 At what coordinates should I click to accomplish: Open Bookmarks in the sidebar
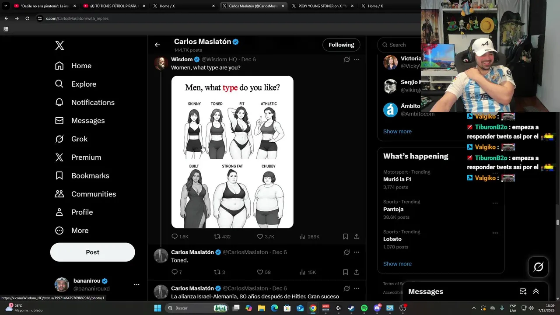click(x=82, y=176)
